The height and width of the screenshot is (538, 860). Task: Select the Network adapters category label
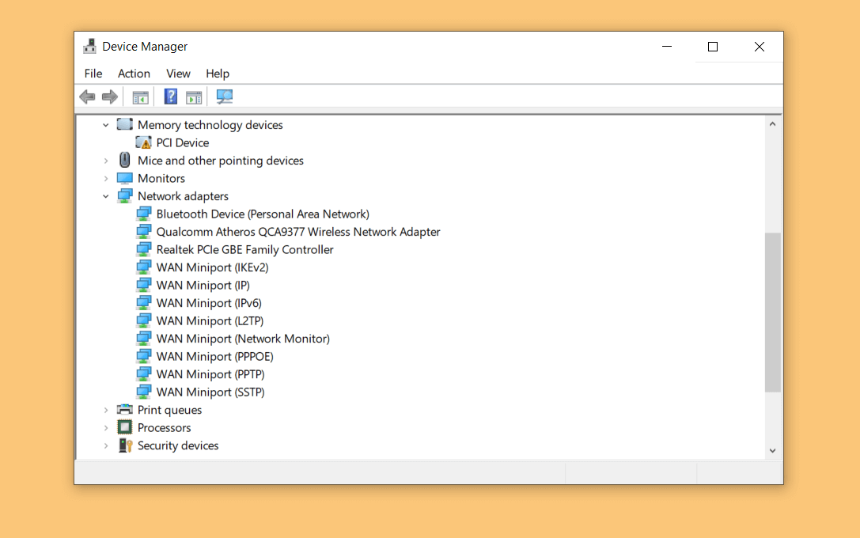pos(184,195)
